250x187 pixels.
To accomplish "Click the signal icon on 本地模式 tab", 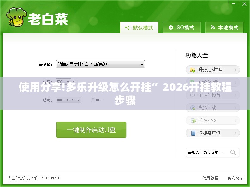I will pyautogui.click(x=213, y=28).
